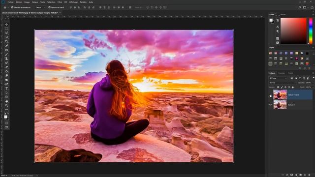Select the Crop tool
The width and height of the screenshot is (315, 177).
coord(6,41)
